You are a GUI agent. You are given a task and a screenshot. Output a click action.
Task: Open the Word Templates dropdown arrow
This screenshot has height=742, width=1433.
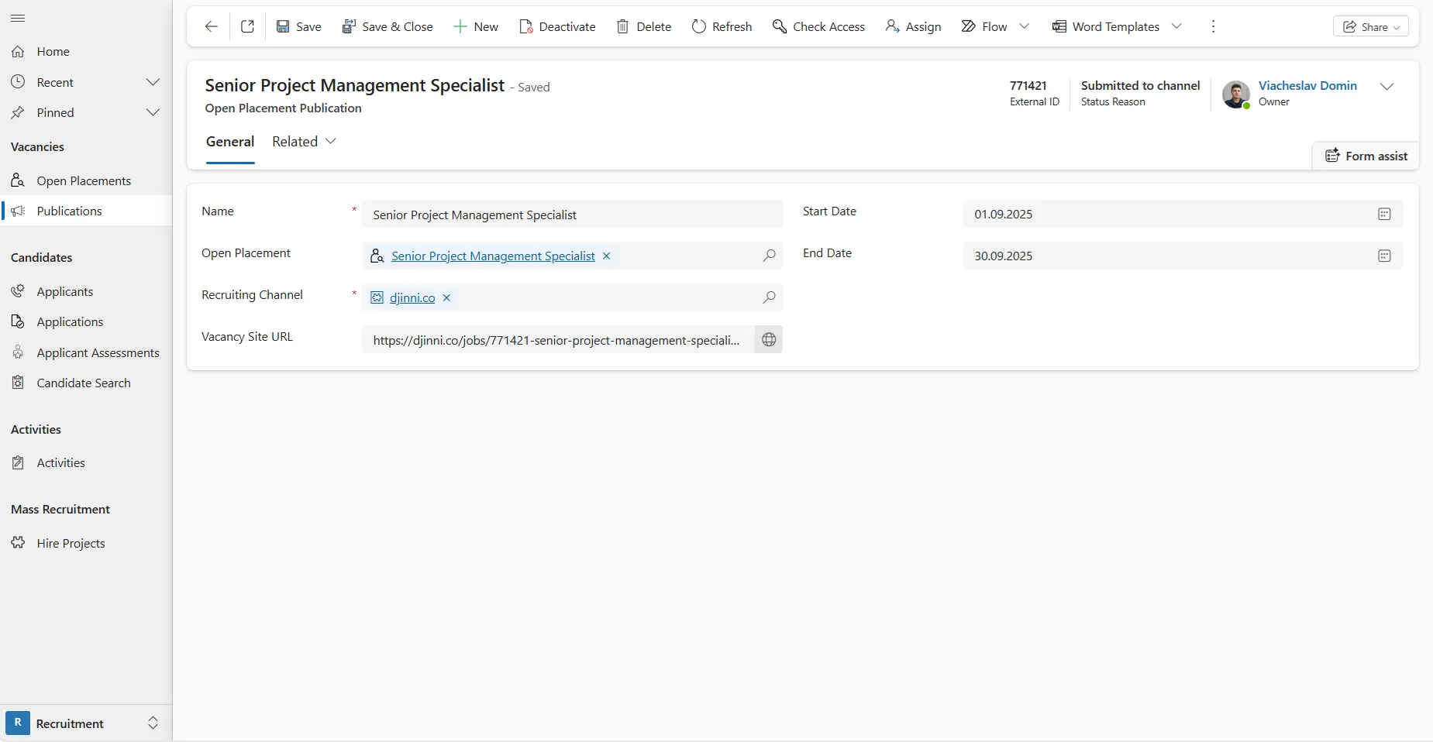pos(1176,26)
